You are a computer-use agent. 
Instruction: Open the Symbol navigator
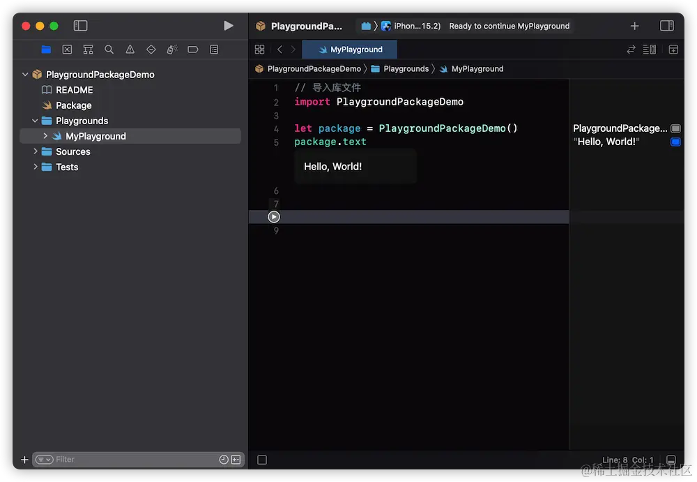pos(88,50)
